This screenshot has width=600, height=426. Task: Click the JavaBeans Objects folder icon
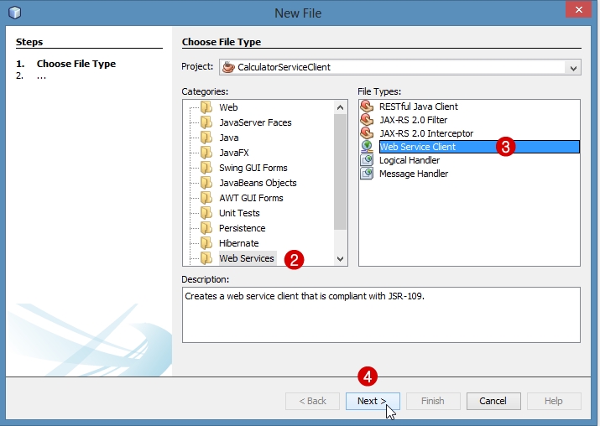pos(206,183)
